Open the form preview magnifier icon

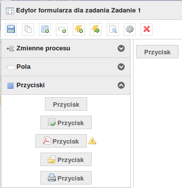(113, 29)
